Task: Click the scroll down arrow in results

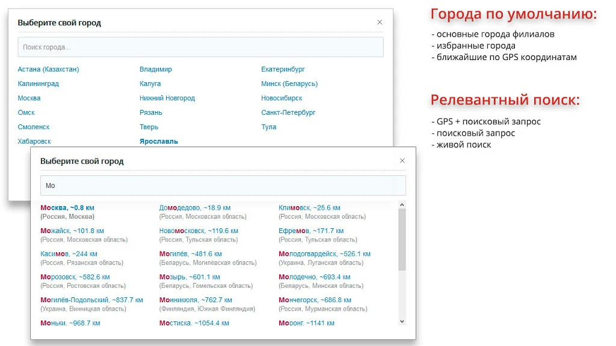Action: pos(402,322)
